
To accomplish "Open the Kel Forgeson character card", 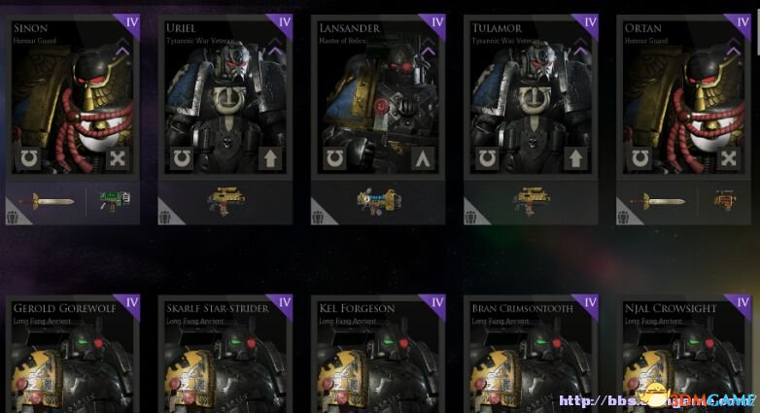I will pos(378,354).
